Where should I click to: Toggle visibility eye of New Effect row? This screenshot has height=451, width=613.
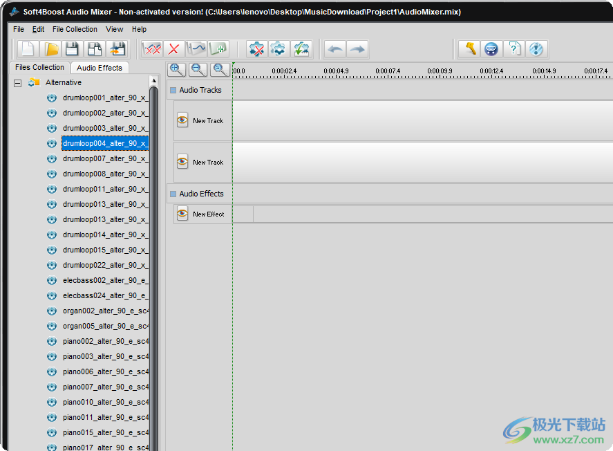pos(182,214)
